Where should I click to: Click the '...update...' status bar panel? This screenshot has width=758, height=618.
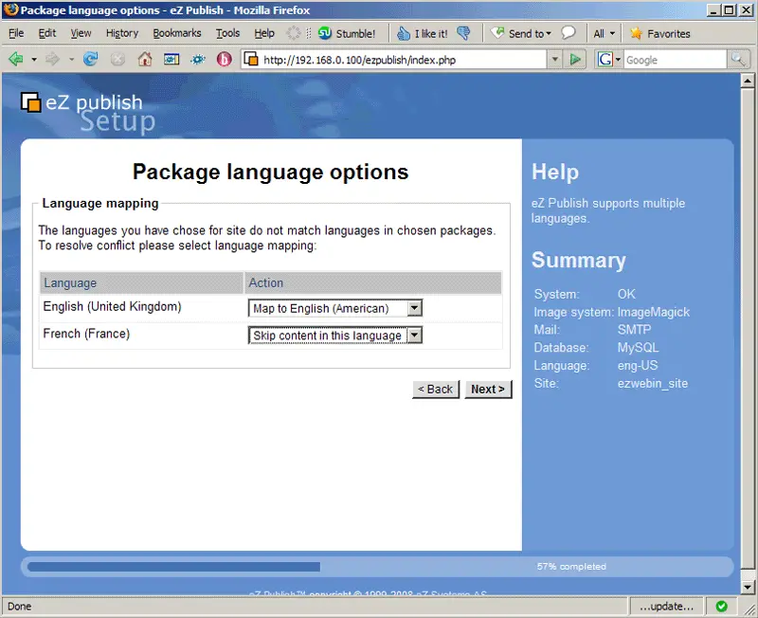pyautogui.click(x=666, y=607)
